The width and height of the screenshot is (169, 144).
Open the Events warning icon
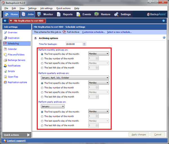78,14
